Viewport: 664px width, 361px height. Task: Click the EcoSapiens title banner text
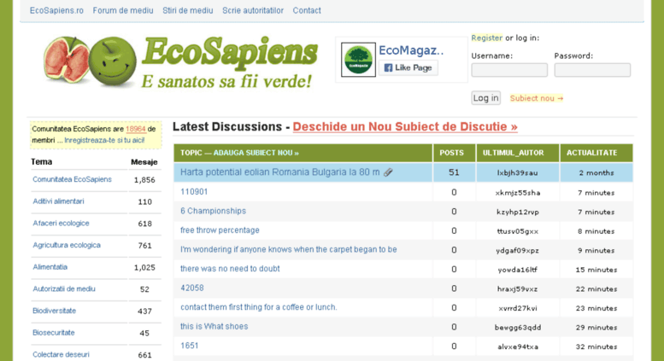pyautogui.click(x=230, y=53)
